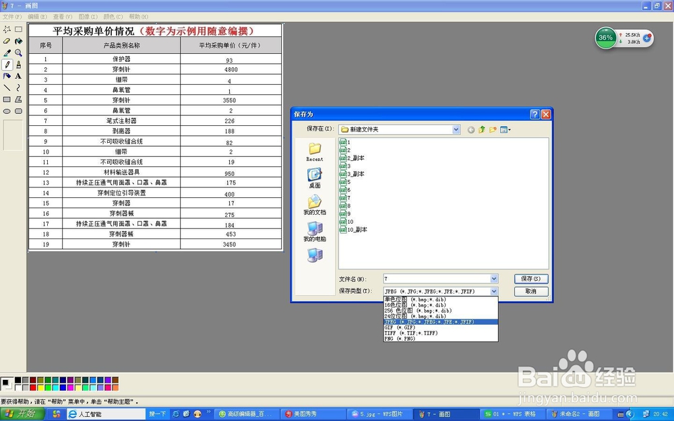Select file 5 in list
The width and height of the screenshot is (674, 421).
pyautogui.click(x=344, y=182)
